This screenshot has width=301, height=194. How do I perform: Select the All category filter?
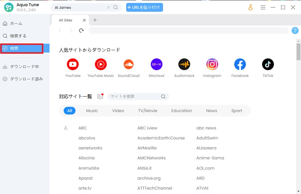70,111
